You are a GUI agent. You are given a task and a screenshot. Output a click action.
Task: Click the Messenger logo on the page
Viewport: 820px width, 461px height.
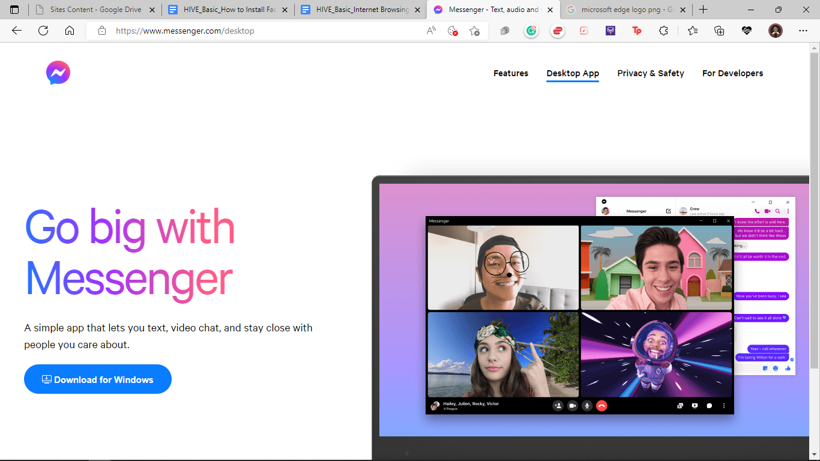(58, 73)
